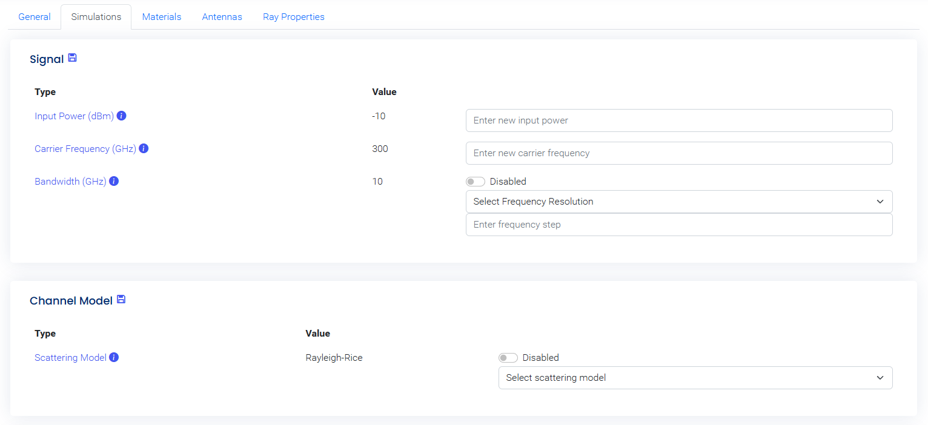The width and height of the screenshot is (928, 425).
Task: Open the Ray Properties tab
Action: [x=294, y=17]
